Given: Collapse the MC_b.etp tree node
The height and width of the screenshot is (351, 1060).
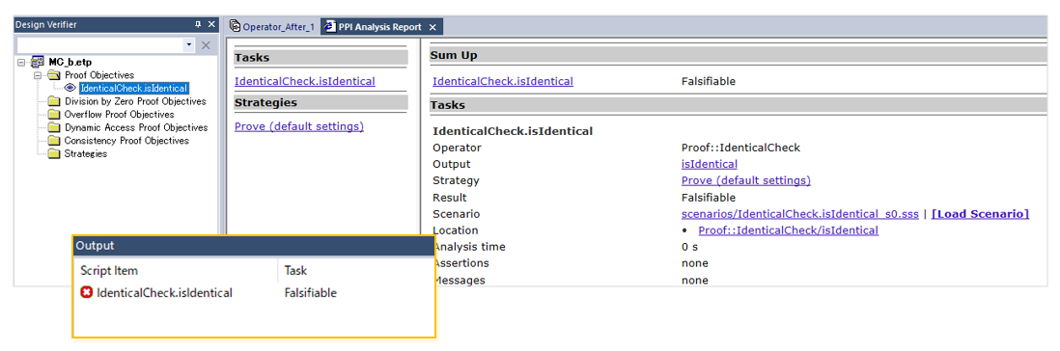Looking at the screenshot, I should coord(21,63).
